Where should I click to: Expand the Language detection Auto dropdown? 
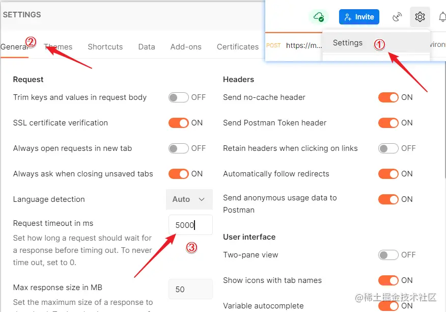click(x=189, y=199)
